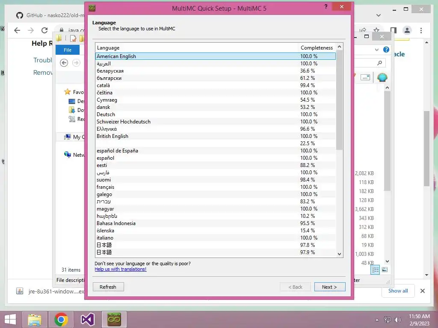This screenshot has width=438, height=328.
Task: Switch Explorer to large icons view
Action: point(385,269)
